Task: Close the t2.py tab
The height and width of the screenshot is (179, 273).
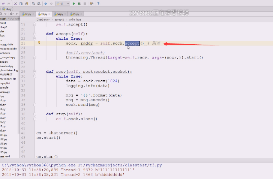Action: pos(33,14)
